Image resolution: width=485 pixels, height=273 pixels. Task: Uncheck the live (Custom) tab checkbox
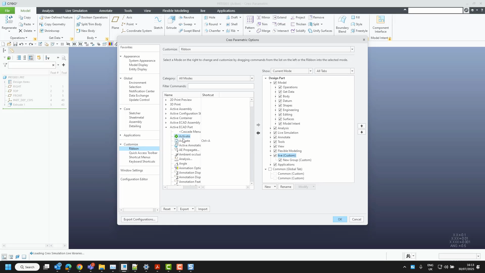(x=275, y=155)
